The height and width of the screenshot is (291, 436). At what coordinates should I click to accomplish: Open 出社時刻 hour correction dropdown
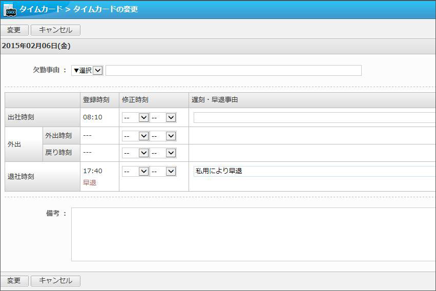coord(135,118)
